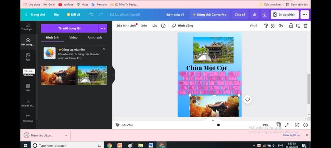Open the Đổi cỡ resize menu

point(73,15)
